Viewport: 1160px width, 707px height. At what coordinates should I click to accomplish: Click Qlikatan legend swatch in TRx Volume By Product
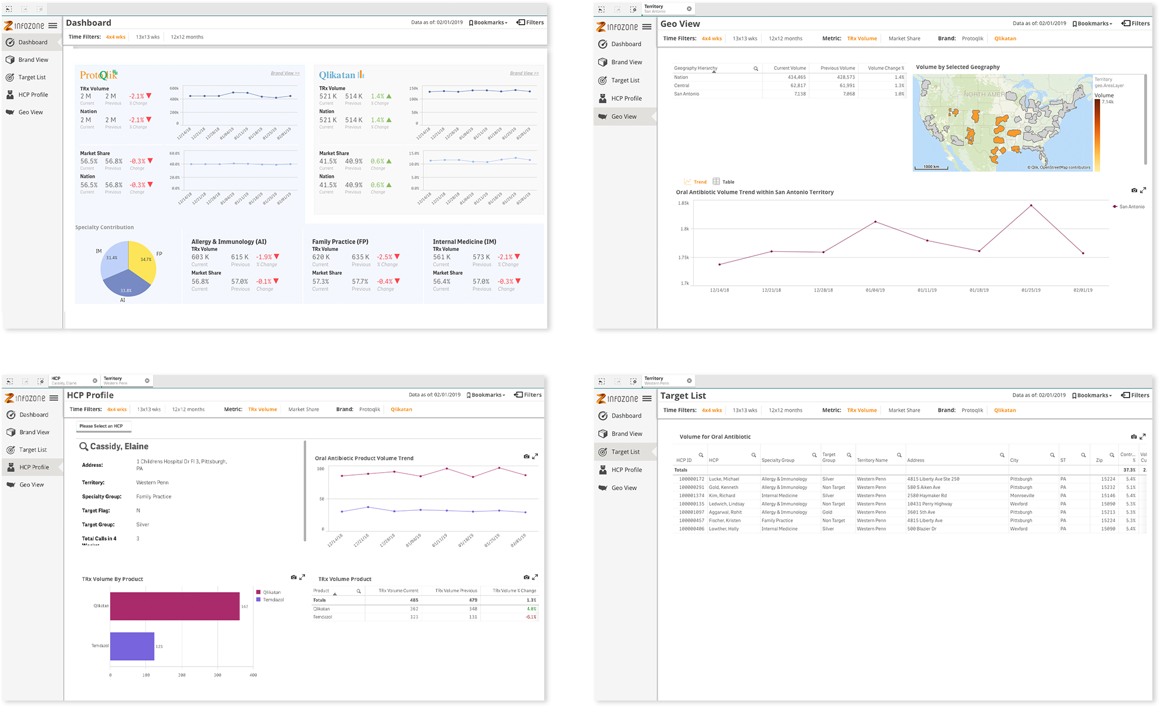pyautogui.click(x=259, y=592)
